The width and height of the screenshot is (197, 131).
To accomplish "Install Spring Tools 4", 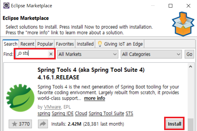I will 174,124.
